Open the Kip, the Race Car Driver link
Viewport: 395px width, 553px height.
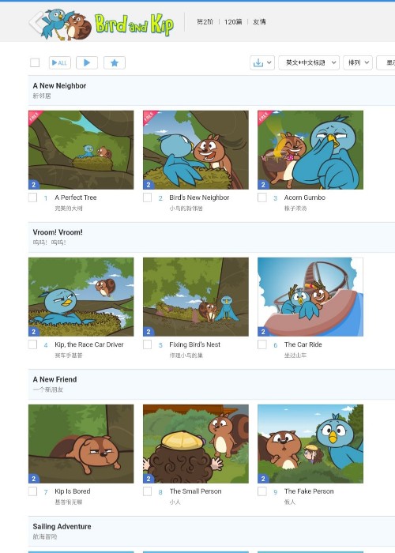click(x=89, y=344)
